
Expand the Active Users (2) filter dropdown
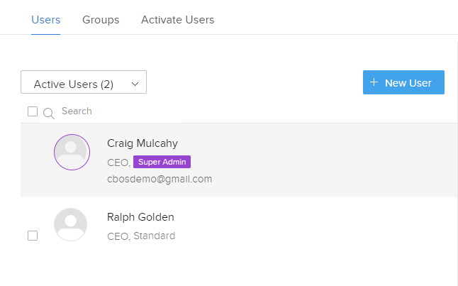[84, 82]
